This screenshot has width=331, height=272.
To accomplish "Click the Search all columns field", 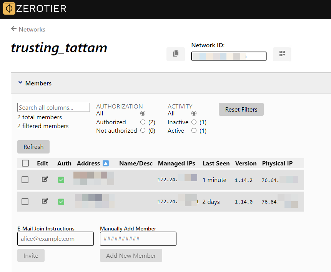I will pos(53,107).
